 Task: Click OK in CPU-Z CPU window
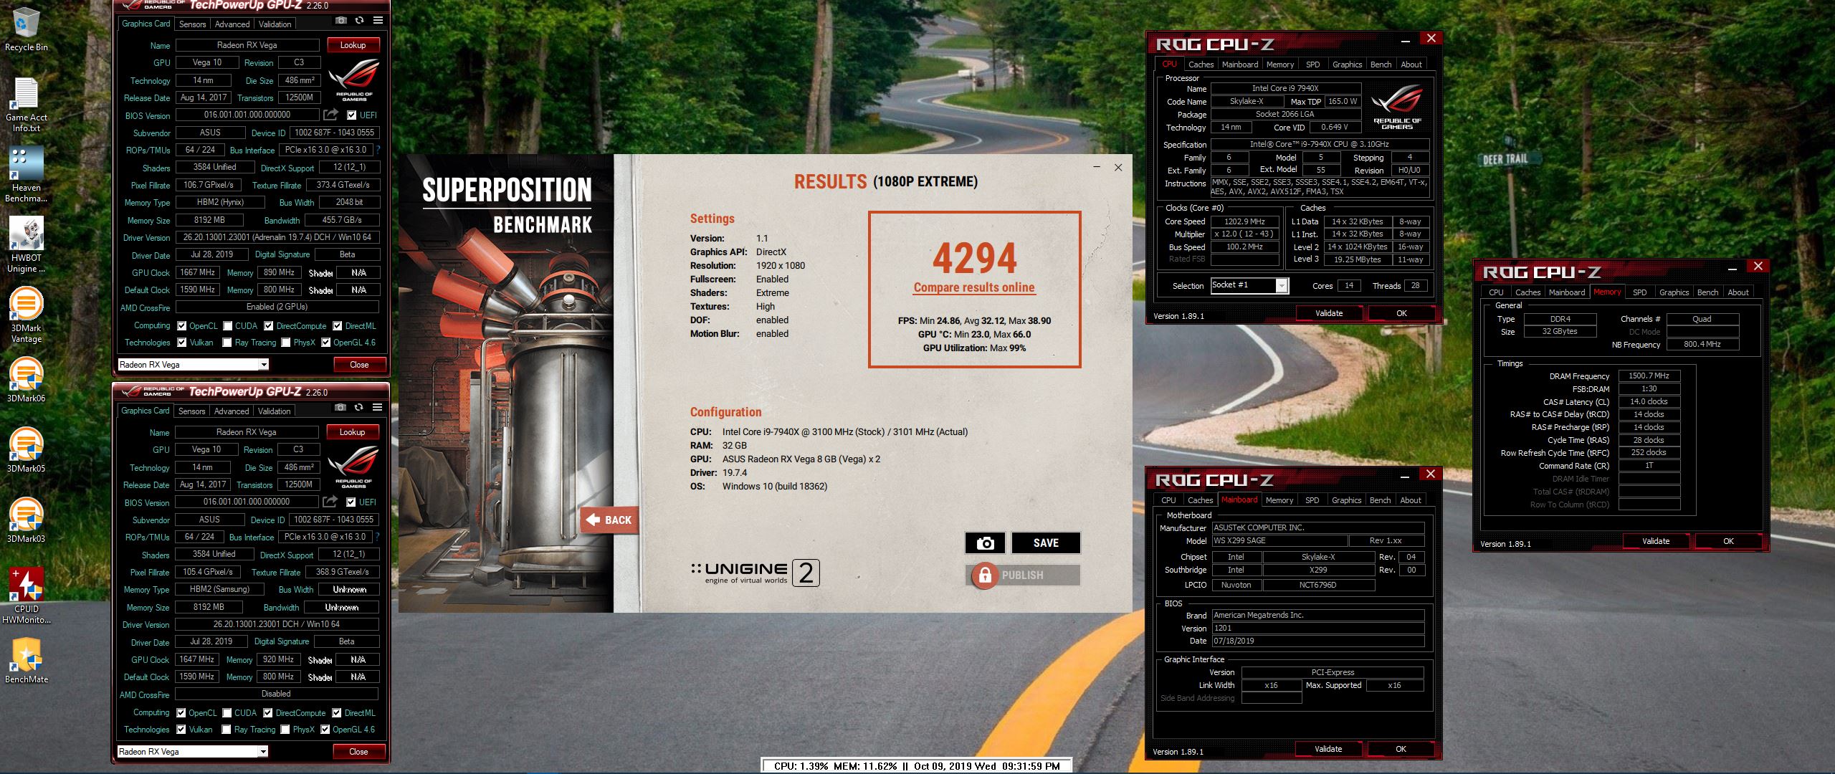click(x=1401, y=313)
